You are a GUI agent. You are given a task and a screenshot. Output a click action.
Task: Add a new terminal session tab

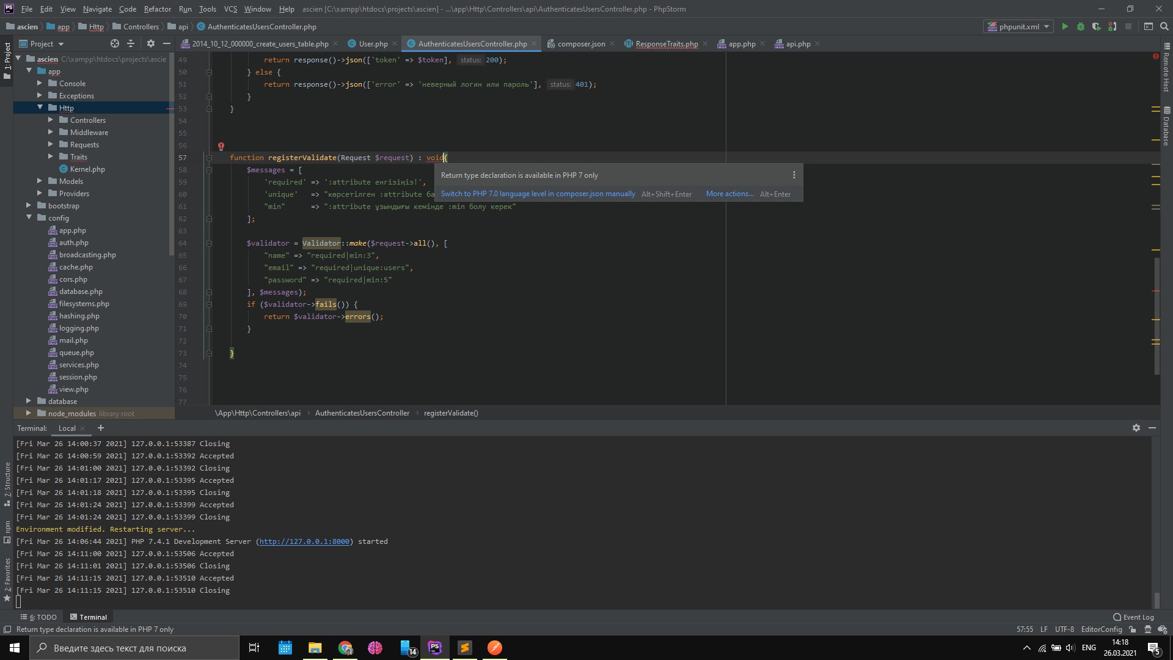point(101,428)
